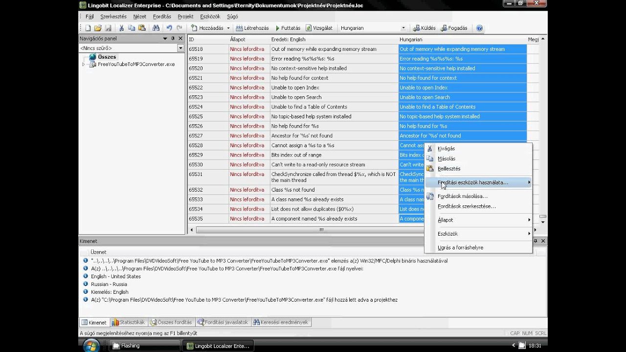Toggle pin on Navigációs panel
The image size is (626, 352).
[x=173, y=39]
